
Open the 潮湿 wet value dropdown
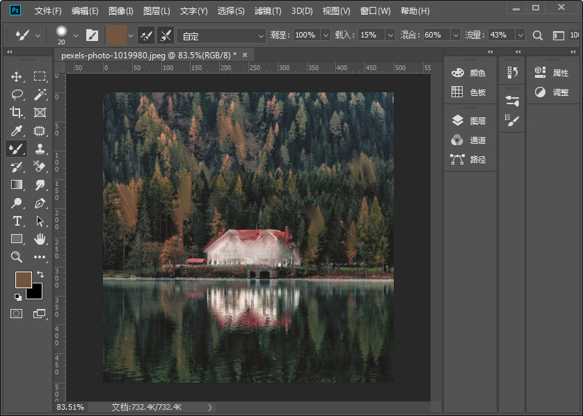click(x=326, y=35)
